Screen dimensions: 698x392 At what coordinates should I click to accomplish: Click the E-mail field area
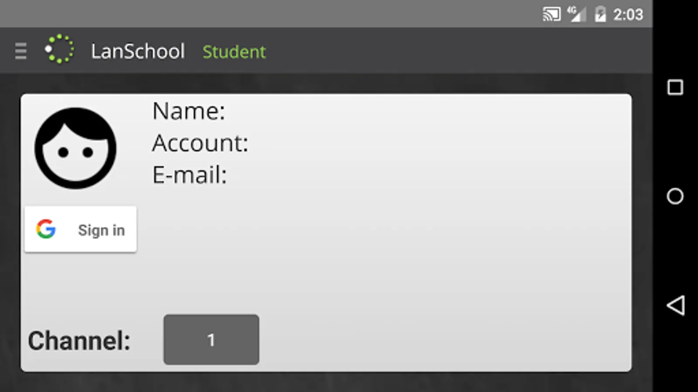click(x=188, y=174)
